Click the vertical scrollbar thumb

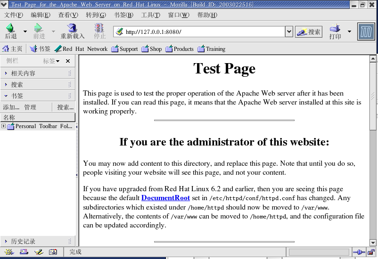tap(373, 97)
